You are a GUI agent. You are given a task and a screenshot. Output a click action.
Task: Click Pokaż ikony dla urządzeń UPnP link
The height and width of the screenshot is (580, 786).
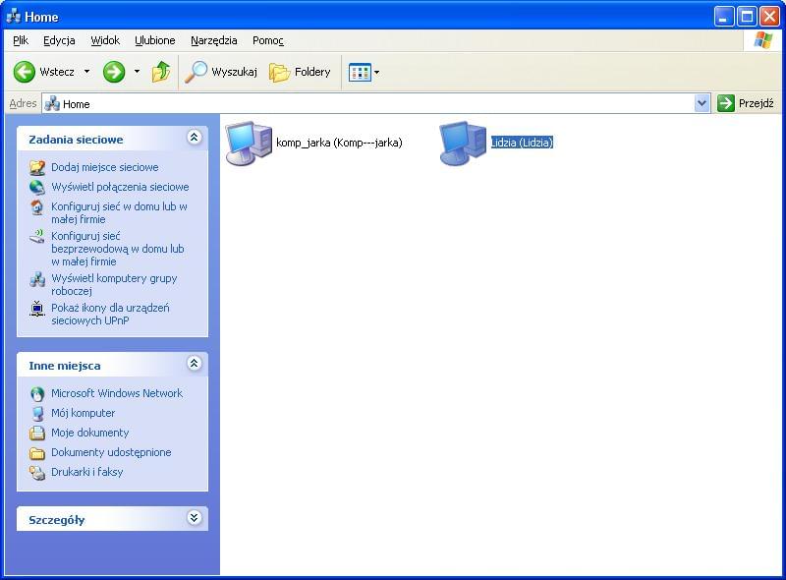(110, 314)
